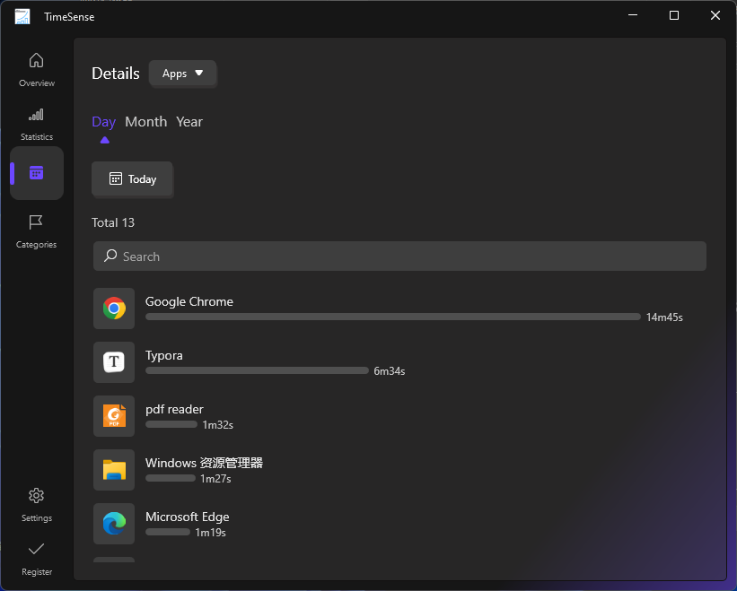This screenshot has height=591, width=737.
Task: Select the Statistics icon in the sidebar
Action: click(x=36, y=121)
